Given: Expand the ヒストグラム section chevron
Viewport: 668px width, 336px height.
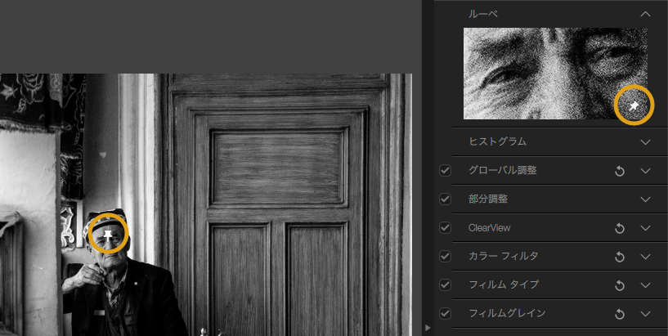Looking at the screenshot, I should tap(645, 141).
